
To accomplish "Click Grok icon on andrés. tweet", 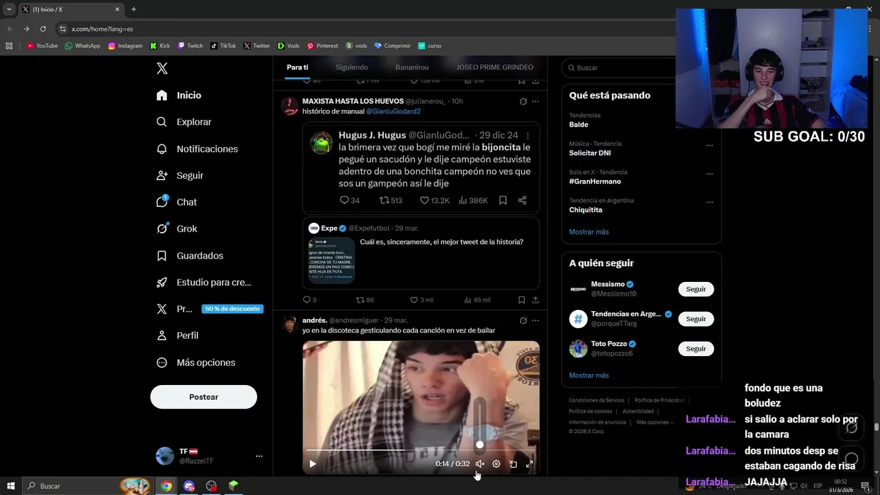I will (x=523, y=320).
